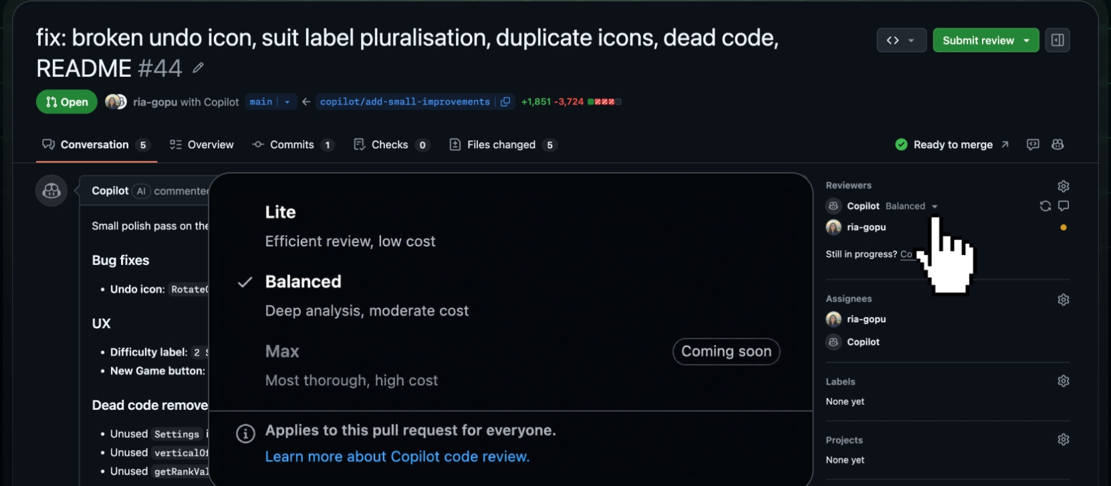Open the Labels gear settings

pos(1063,381)
